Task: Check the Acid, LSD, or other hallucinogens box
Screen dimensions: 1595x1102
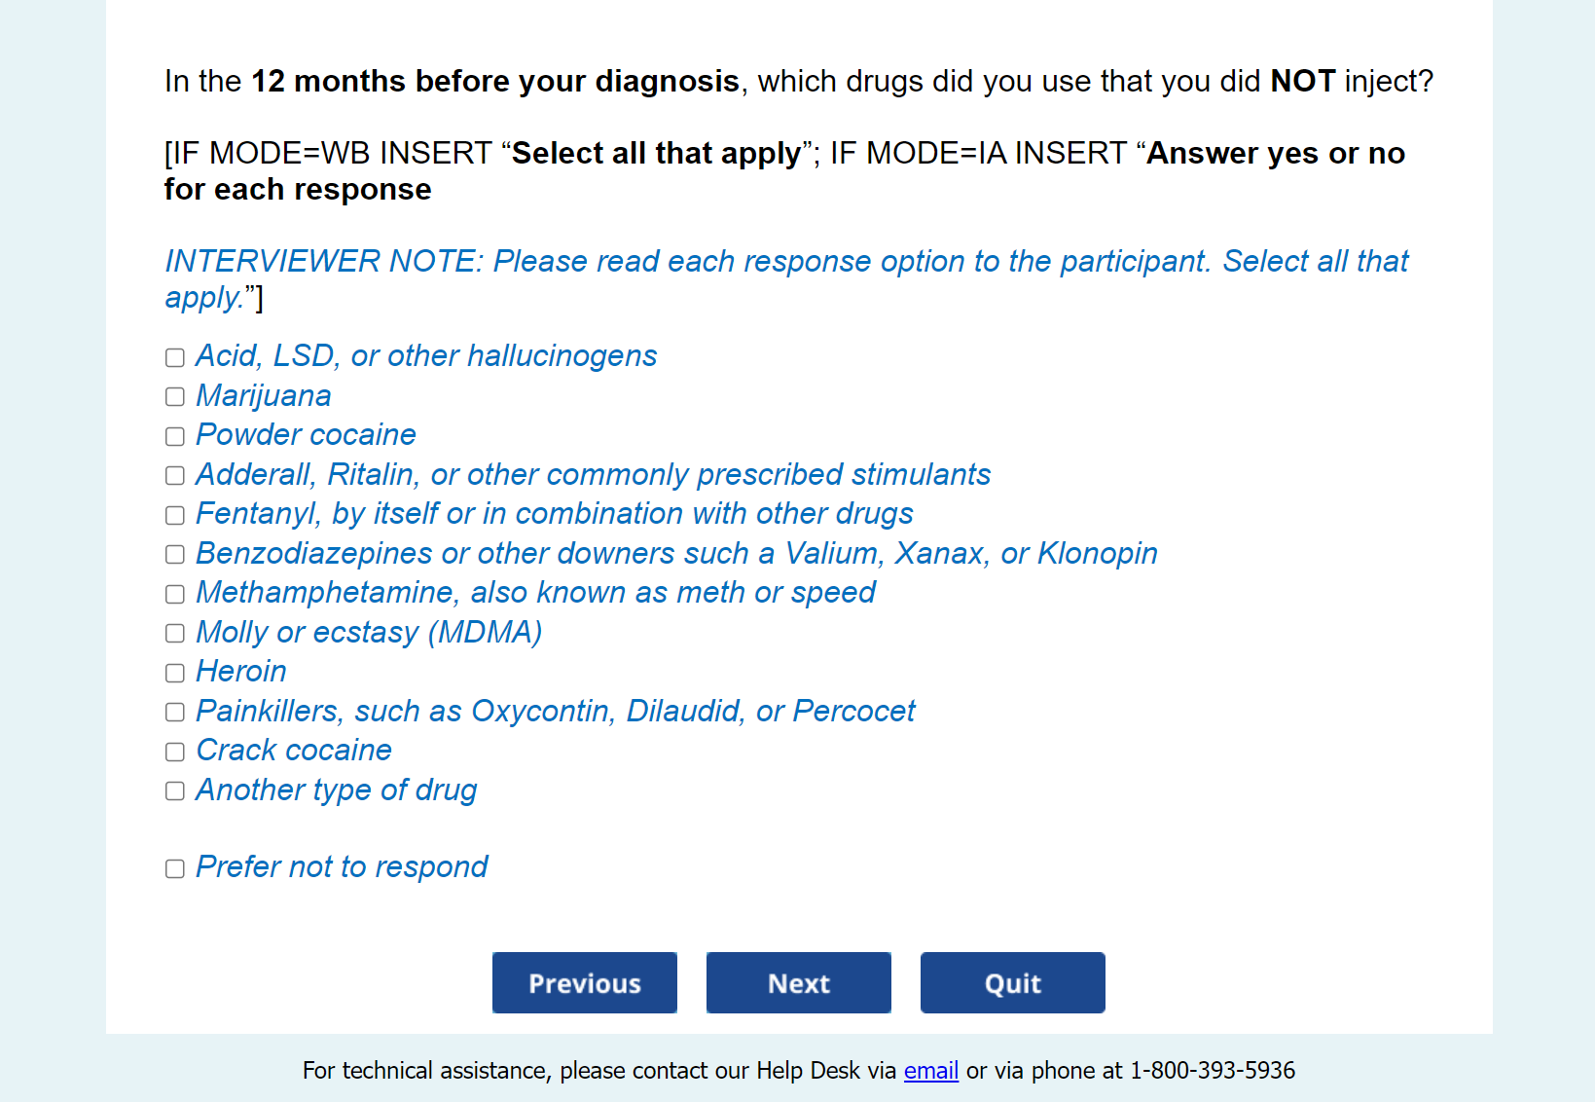Action: coord(175,358)
